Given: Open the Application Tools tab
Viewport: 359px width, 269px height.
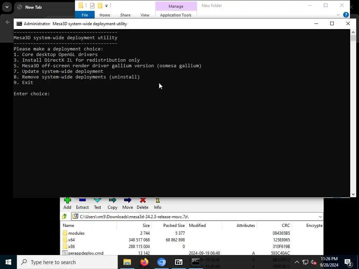Looking at the screenshot, I should coord(176,15).
